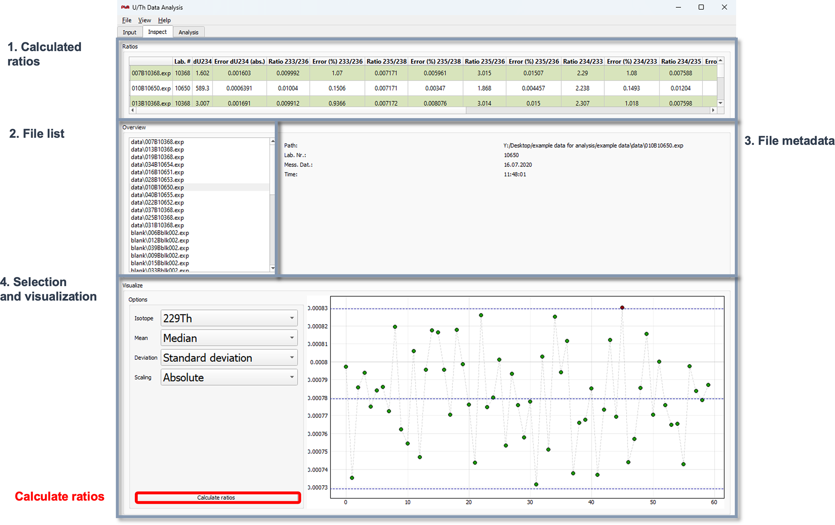Screen dimensions: 835x525
Task: Open the File menu
Action: click(x=126, y=20)
